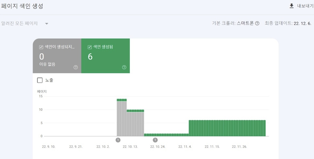Expand the 알려진 모든 페이지 dropdown arrow

[47, 24]
